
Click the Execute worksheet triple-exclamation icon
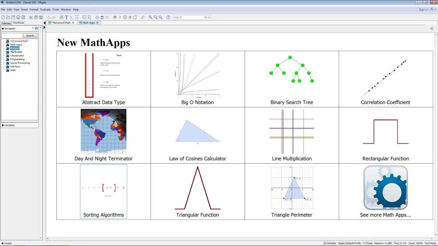click(x=115, y=17)
